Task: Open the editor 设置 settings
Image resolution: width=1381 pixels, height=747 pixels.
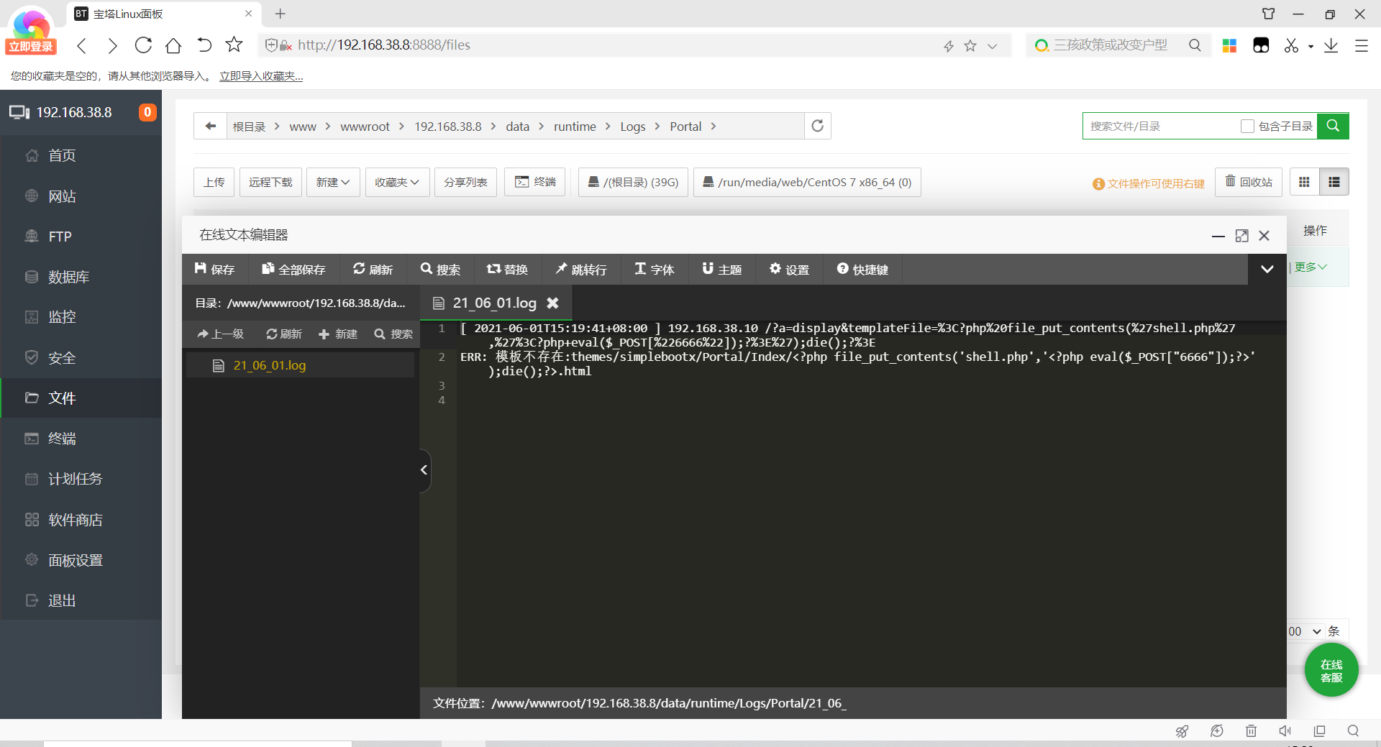Action: (789, 269)
